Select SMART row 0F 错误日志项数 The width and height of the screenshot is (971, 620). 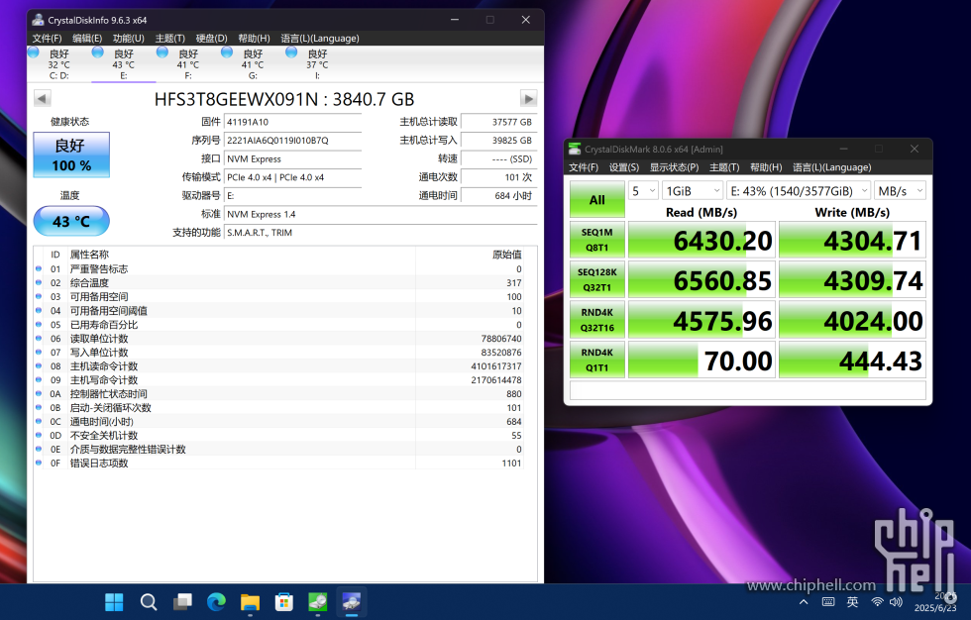[x=278, y=464]
